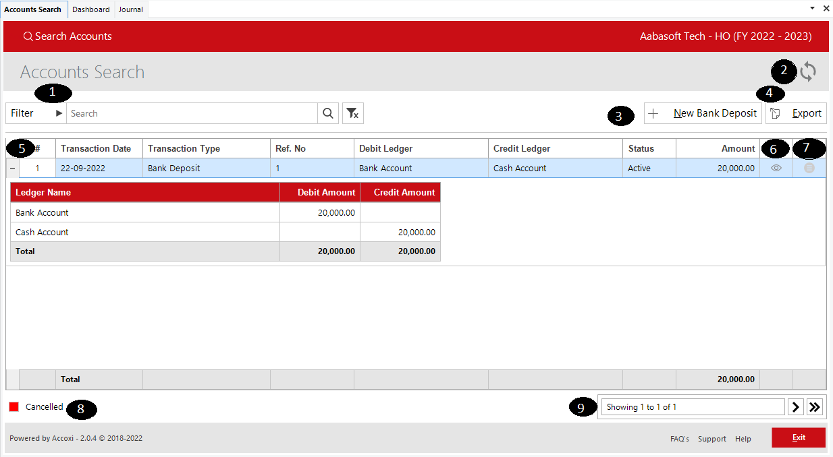The height and width of the screenshot is (457, 833).
Task: Collapse the Bank Deposit row details
Action: point(12,168)
